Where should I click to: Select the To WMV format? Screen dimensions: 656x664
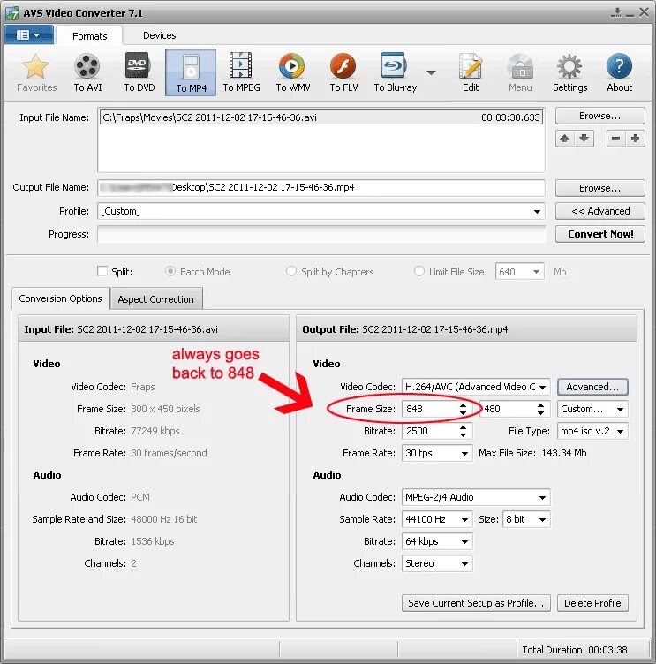tap(292, 72)
